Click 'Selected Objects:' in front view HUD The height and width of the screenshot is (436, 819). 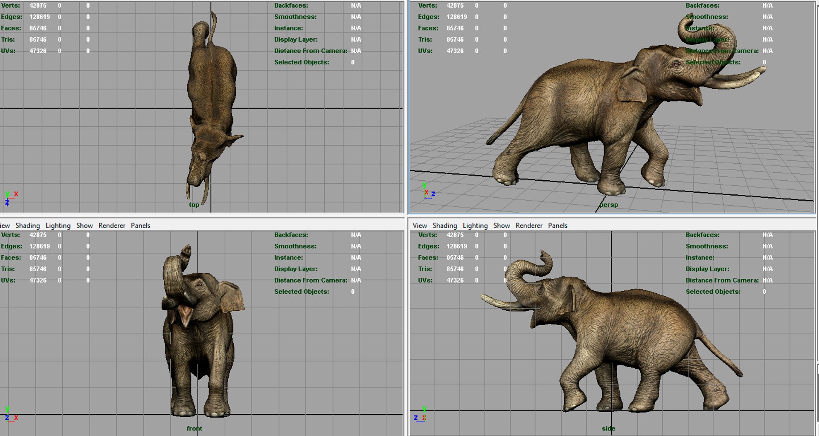point(302,292)
